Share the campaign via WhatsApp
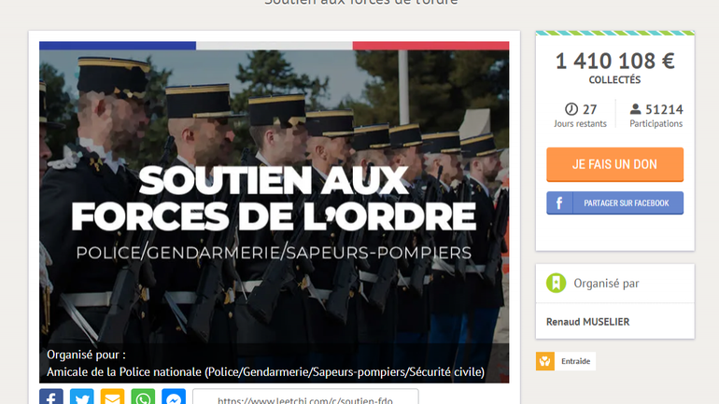 click(143, 397)
